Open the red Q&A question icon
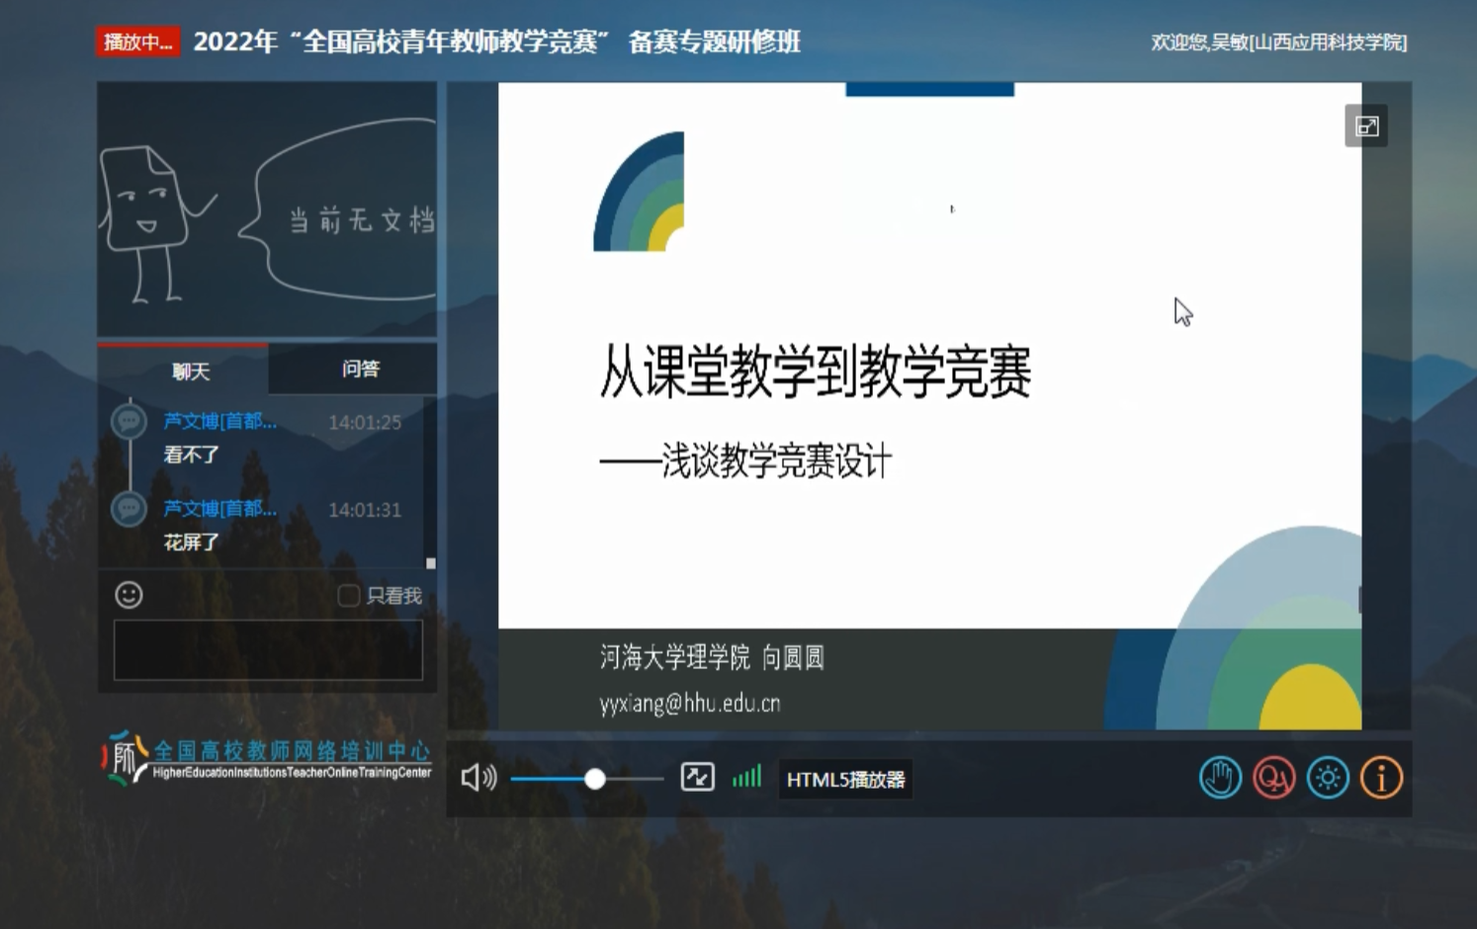1477x929 pixels. (x=1273, y=778)
